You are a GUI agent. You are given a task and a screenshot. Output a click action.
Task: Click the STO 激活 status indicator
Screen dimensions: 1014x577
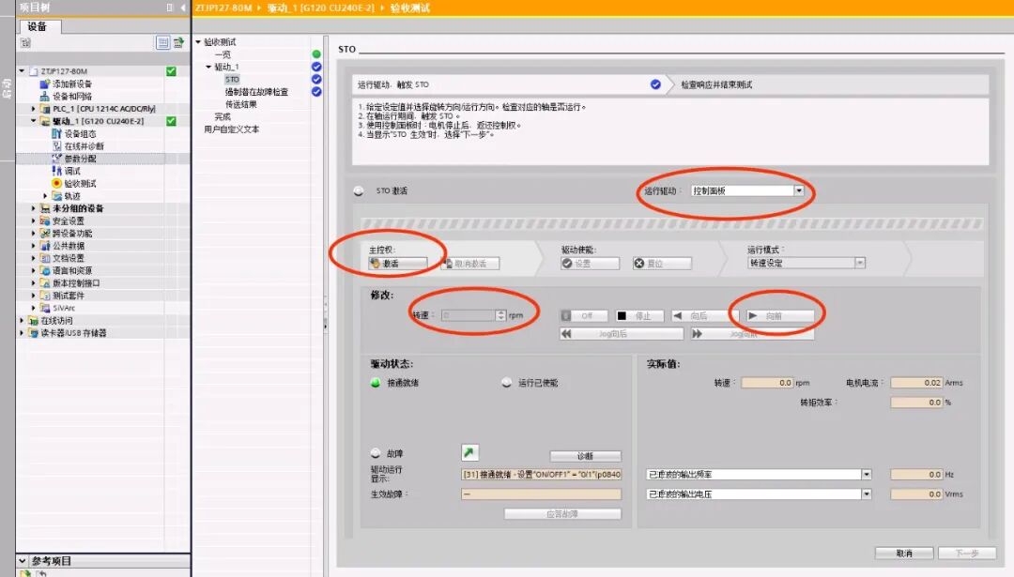(359, 190)
